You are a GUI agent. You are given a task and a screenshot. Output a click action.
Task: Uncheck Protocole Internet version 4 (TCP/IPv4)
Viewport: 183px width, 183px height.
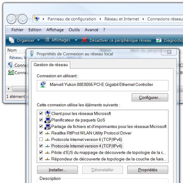pyautogui.click(x=41, y=146)
